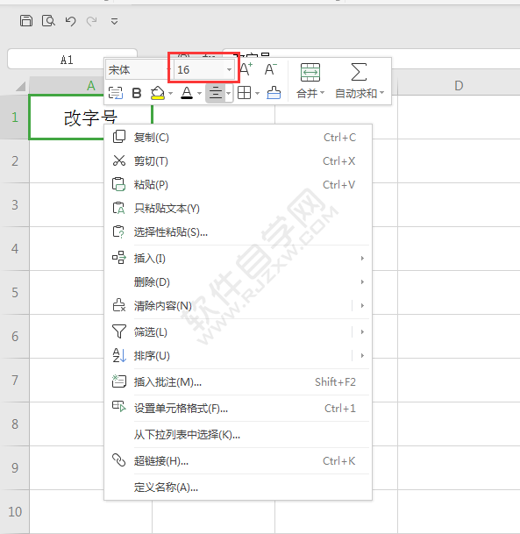Image resolution: width=520 pixels, height=534 pixels.
Task: Decrease font size with the A- icon
Action: [271, 69]
